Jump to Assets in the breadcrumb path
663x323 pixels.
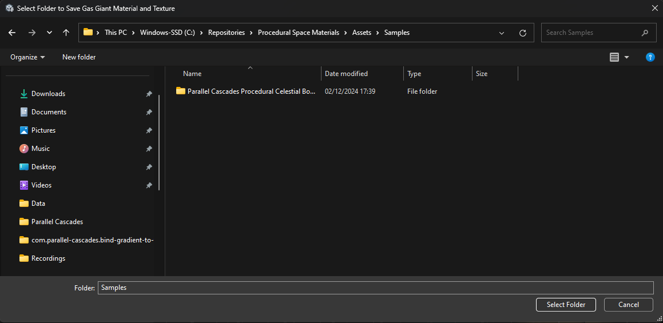(x=362, y=33)
